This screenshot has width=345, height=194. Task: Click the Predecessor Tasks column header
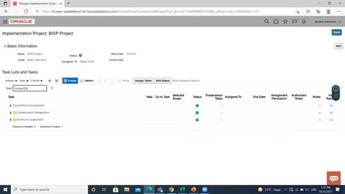pyautogui.click(x=214, y=97)
